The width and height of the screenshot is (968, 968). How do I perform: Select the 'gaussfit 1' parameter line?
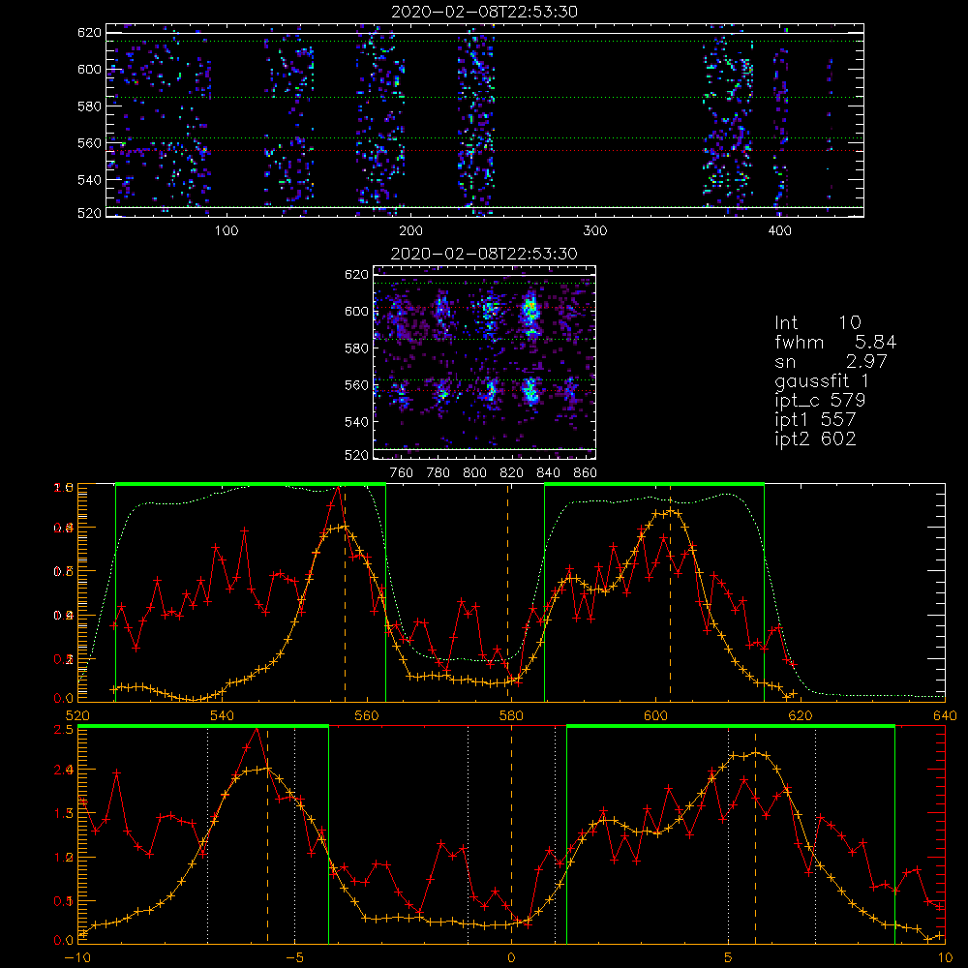(822, 380)
